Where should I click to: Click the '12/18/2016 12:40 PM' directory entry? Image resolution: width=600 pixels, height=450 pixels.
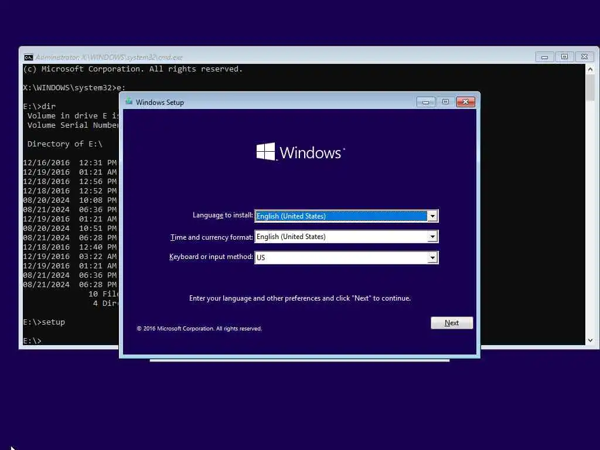pyautogui.click(x=70, y=247)
